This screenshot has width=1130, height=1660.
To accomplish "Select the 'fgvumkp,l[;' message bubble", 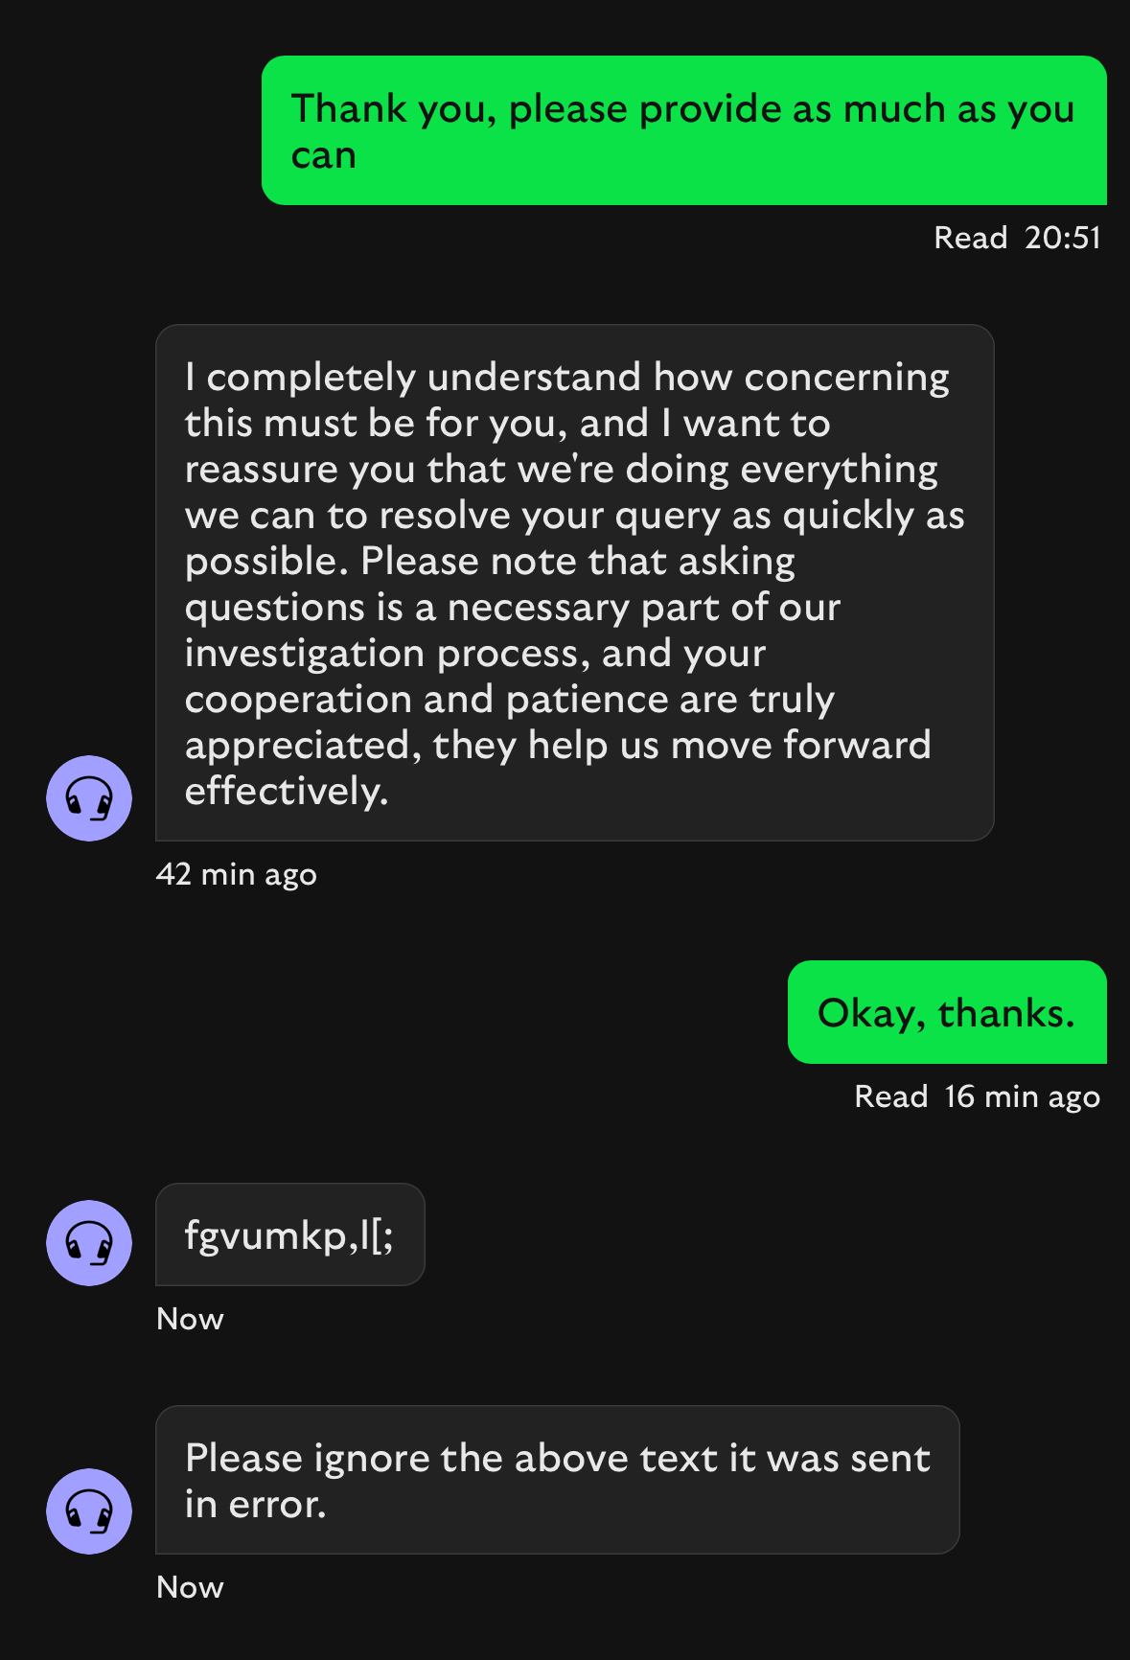I will coord(289,1234).
